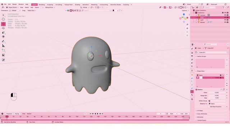
Task: Click the viewport zoom magnifier icon
Action: tap(187, 25)
